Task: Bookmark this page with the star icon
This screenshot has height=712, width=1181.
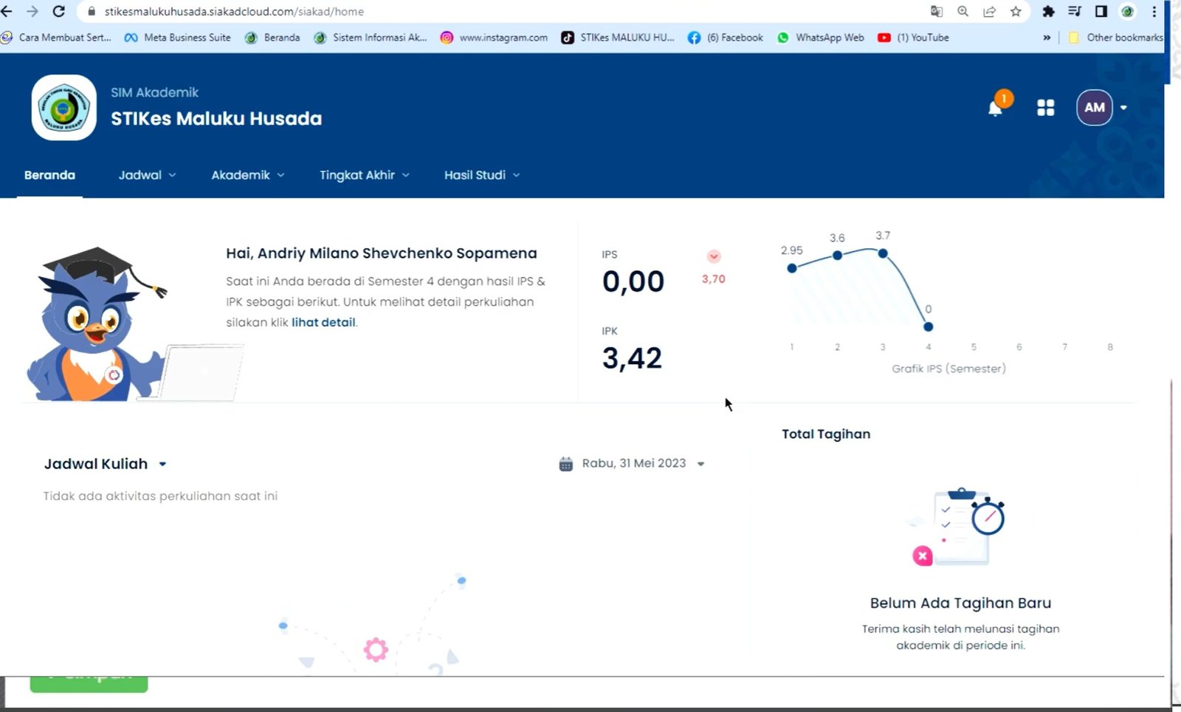Action: pos(1016,11)
